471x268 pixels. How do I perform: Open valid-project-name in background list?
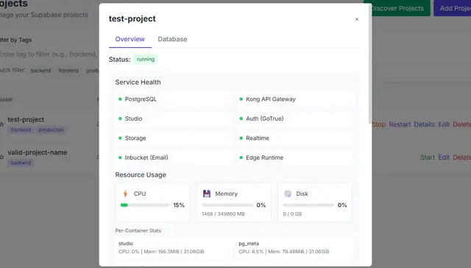pyautogui.click(x=38, y=152)
